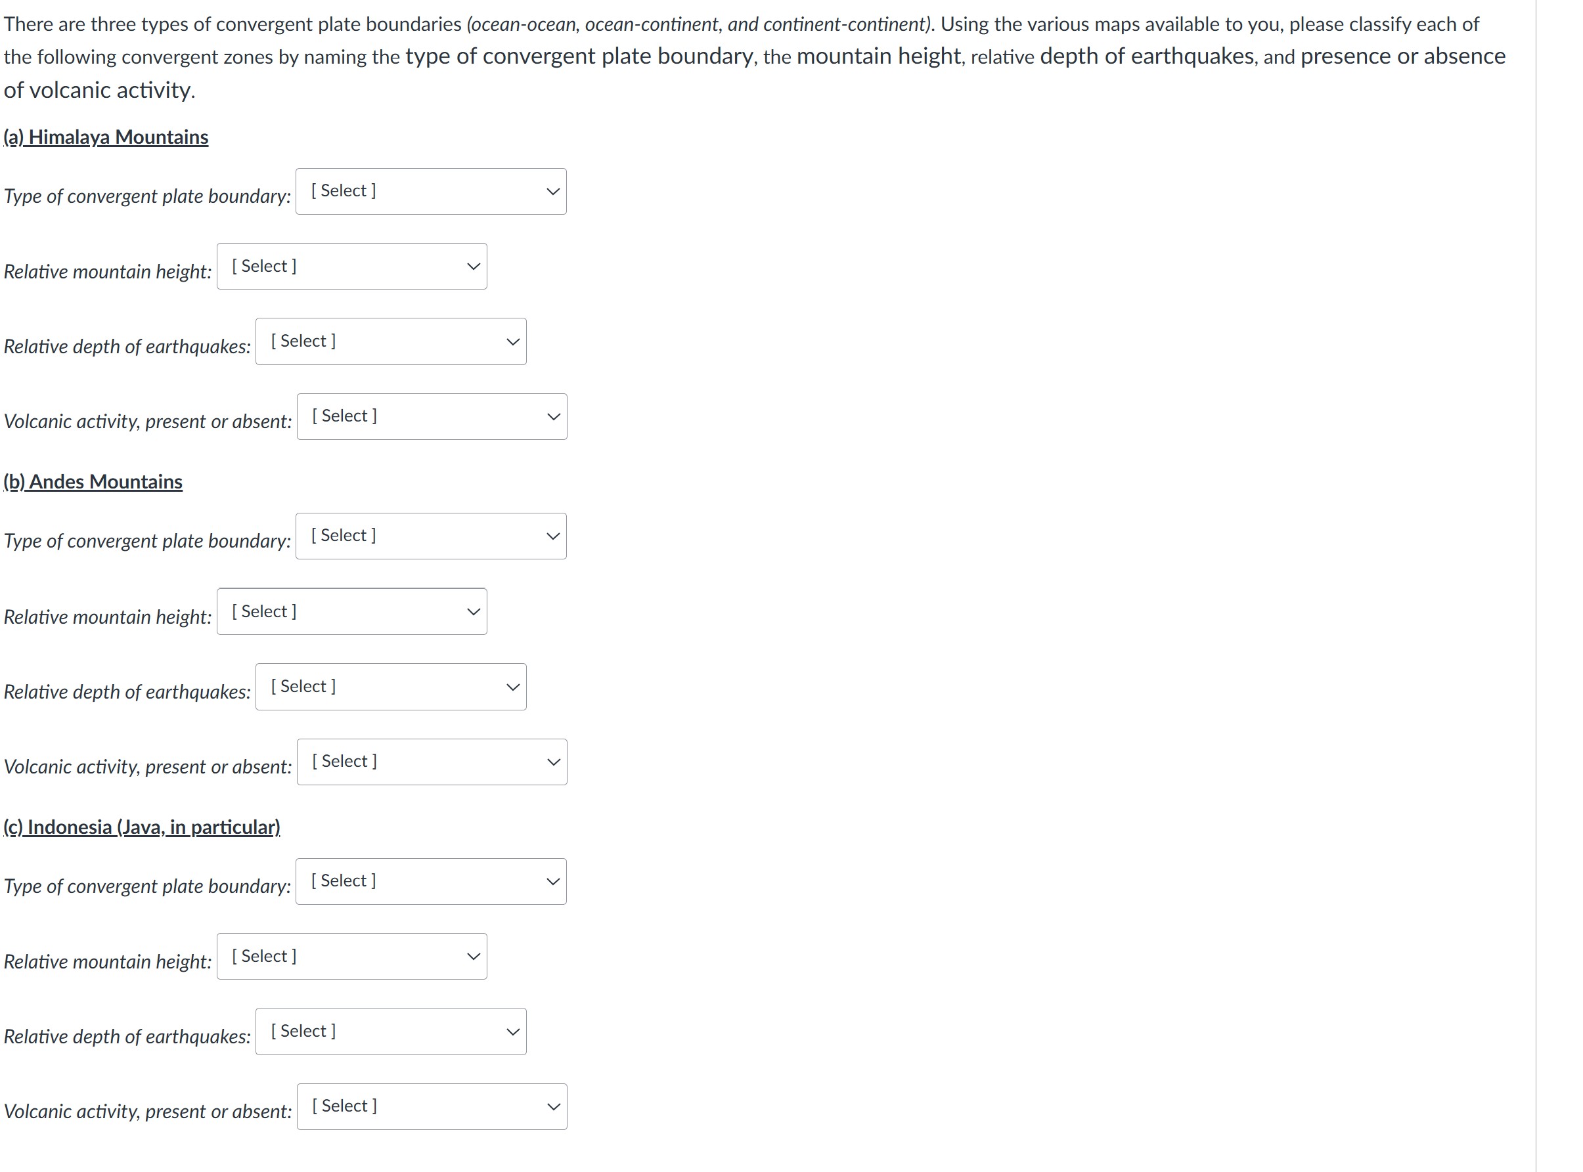The width and height of the screenshot is (1583, 1172).
Task: Open Andes relative mountain height dropdown
Action: (x=352, y=611)
